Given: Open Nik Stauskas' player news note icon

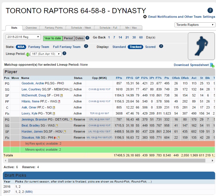Looking at the screenshot, I should pos(58,138).
